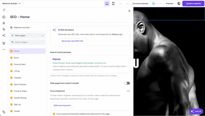Switch to desktop preview mode
The height and width of the screenshot is (116, 205).
tap(107, 4)
